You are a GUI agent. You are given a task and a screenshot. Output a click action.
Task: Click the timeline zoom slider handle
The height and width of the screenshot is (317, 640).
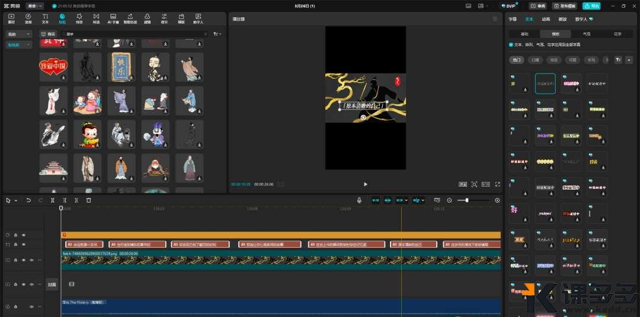tap(467, 200)
